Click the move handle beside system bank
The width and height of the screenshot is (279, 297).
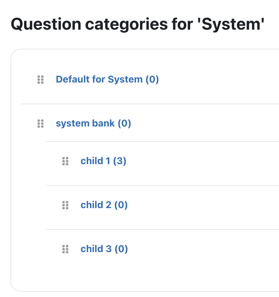pyautogui.click(x=40, y=124)
